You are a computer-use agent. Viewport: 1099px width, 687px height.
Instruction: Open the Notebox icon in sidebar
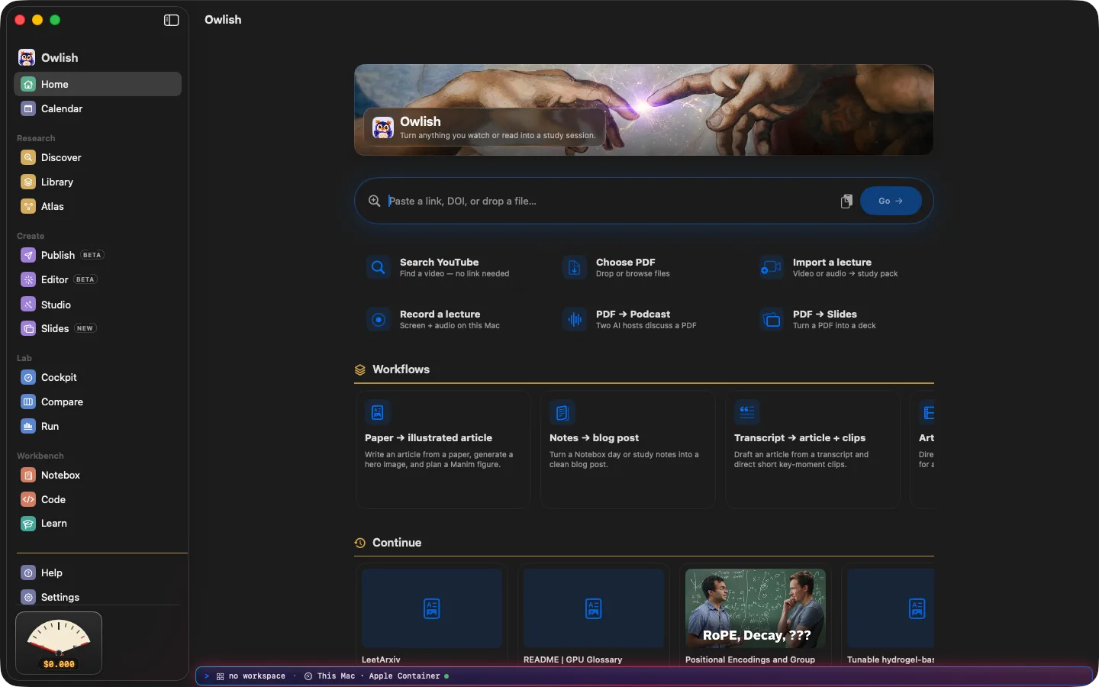pos(28,475)
